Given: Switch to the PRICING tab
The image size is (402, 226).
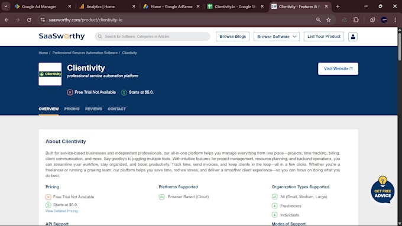Looking at the screenshot, I should (72, 109).
